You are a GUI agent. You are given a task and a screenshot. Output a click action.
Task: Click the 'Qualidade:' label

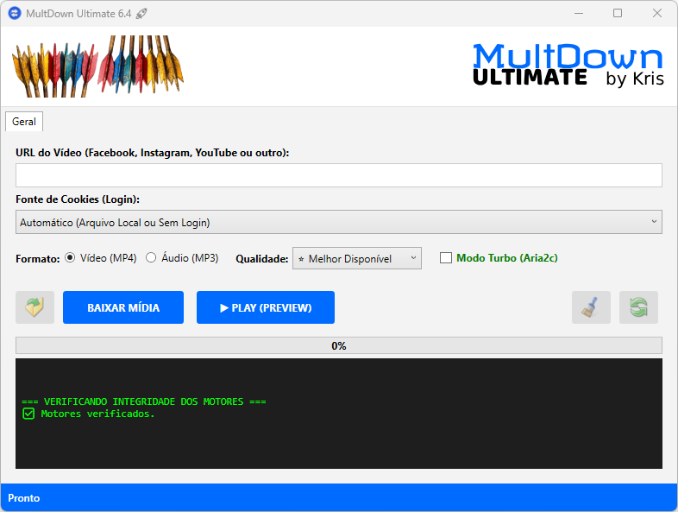pos(262,259)
